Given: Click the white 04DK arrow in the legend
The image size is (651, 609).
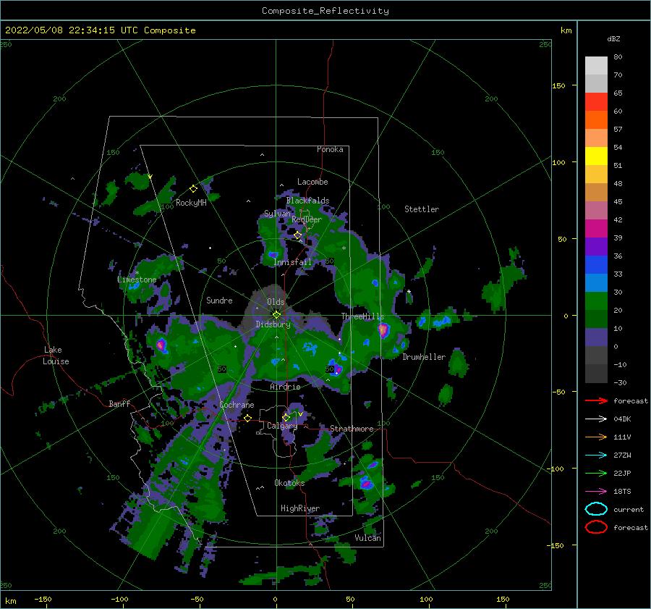Looking at the screenshot, I should [x=596, y=419].
